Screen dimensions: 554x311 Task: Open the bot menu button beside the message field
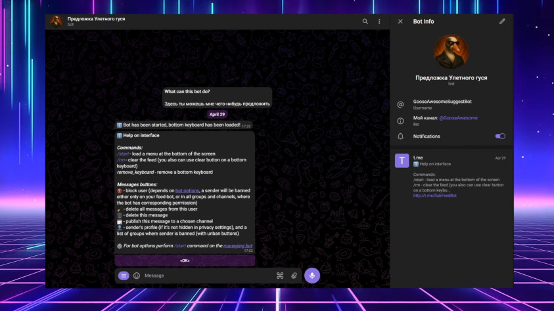coord(124,276)
